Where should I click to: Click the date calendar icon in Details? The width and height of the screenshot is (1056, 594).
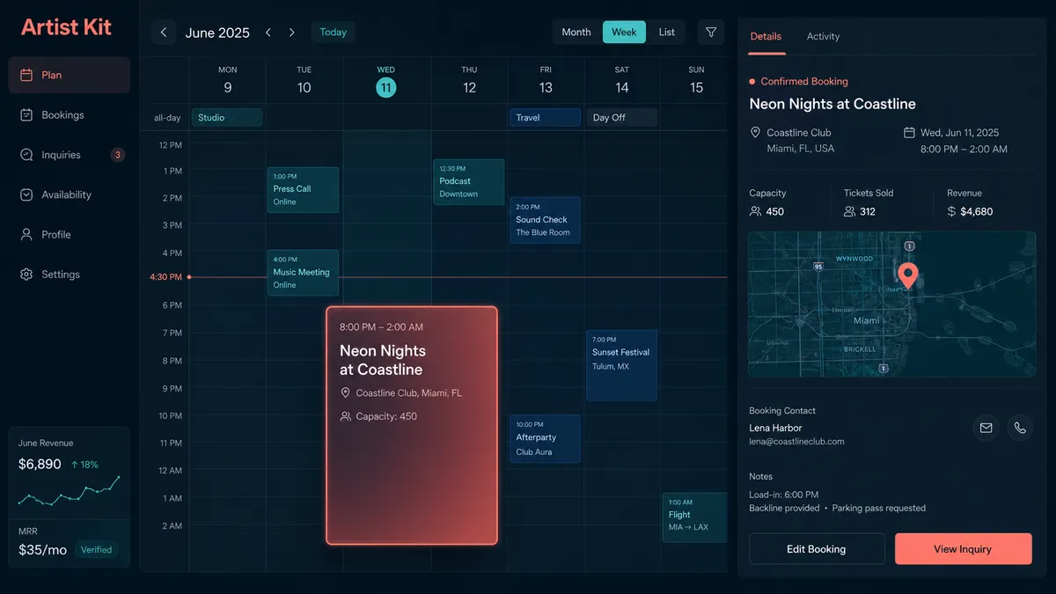pyautogui.click(x=909, y=133)
